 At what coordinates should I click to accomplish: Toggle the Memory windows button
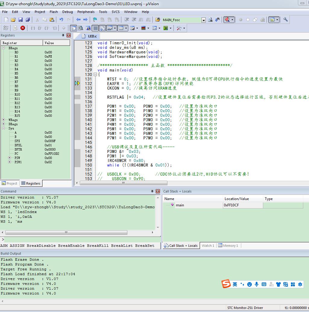(121, 28)
